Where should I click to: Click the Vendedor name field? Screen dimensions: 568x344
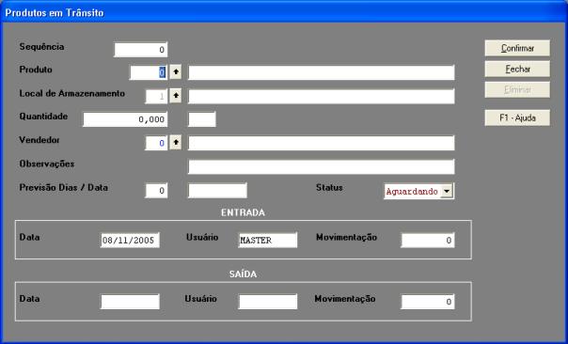click(322, 143)
